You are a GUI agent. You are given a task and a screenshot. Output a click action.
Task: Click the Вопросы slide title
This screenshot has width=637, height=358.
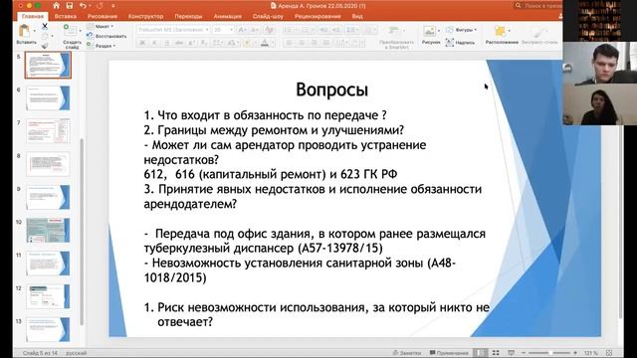(331, 89)
